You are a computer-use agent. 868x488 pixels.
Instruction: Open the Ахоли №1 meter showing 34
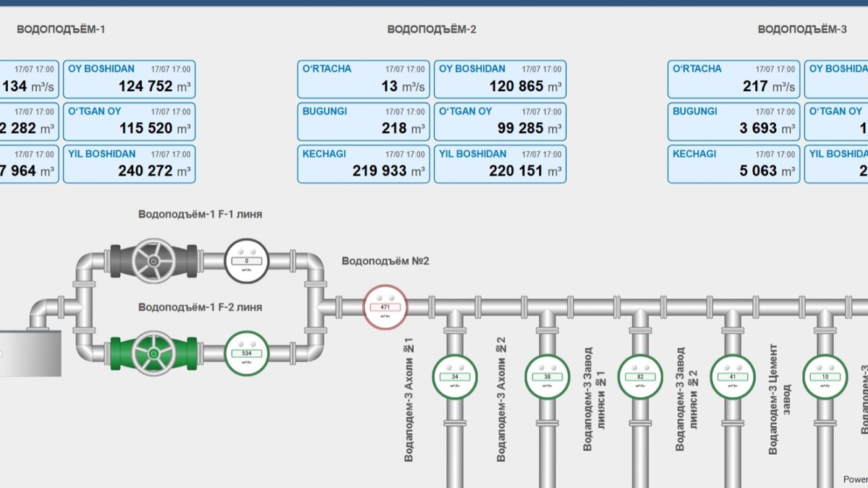(x=455, y=377)
